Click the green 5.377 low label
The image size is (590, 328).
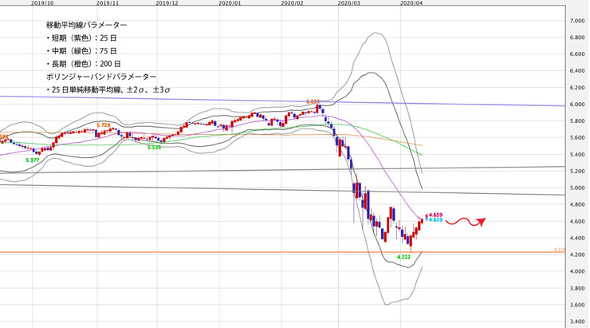33,160
